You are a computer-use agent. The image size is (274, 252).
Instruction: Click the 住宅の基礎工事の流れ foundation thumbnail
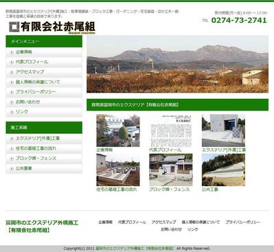click(x=118, y=170)
